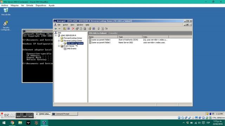Open the Windows Start menu
Image resolution: width=225 pixels, height=126 pixels.
coord(4,123)
